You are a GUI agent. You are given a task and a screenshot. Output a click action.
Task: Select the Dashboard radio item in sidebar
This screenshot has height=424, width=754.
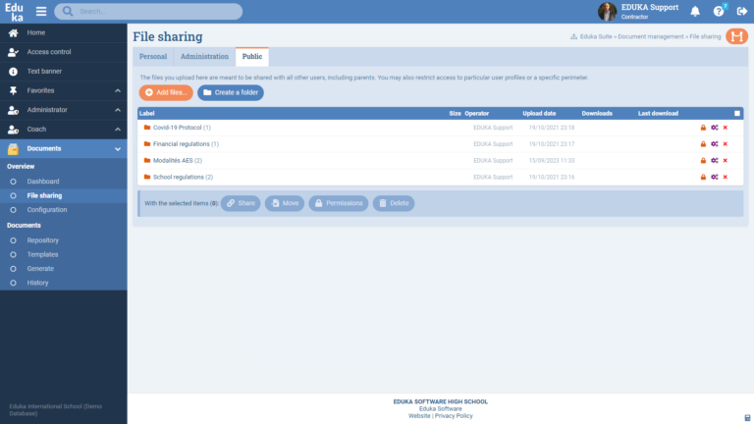tap(42, 182)
